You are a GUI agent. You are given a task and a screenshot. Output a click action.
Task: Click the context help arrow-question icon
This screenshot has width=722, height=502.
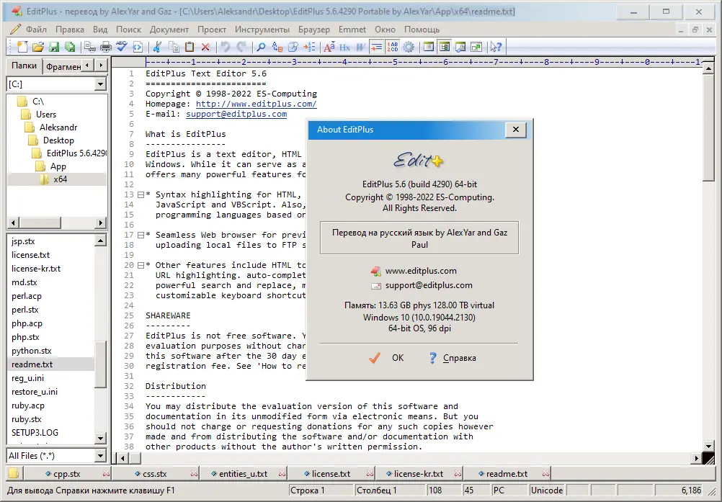496,47
